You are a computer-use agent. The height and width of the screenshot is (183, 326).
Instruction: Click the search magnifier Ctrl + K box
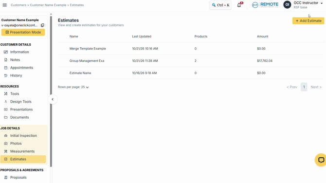click(220, 5)
